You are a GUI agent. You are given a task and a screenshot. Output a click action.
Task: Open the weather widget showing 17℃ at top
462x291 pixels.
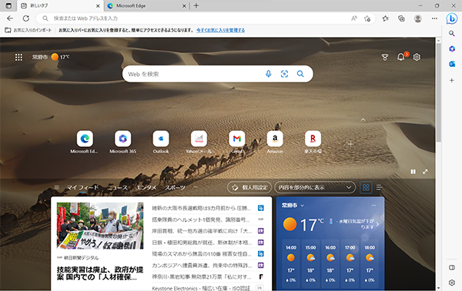tap(51, 57)
